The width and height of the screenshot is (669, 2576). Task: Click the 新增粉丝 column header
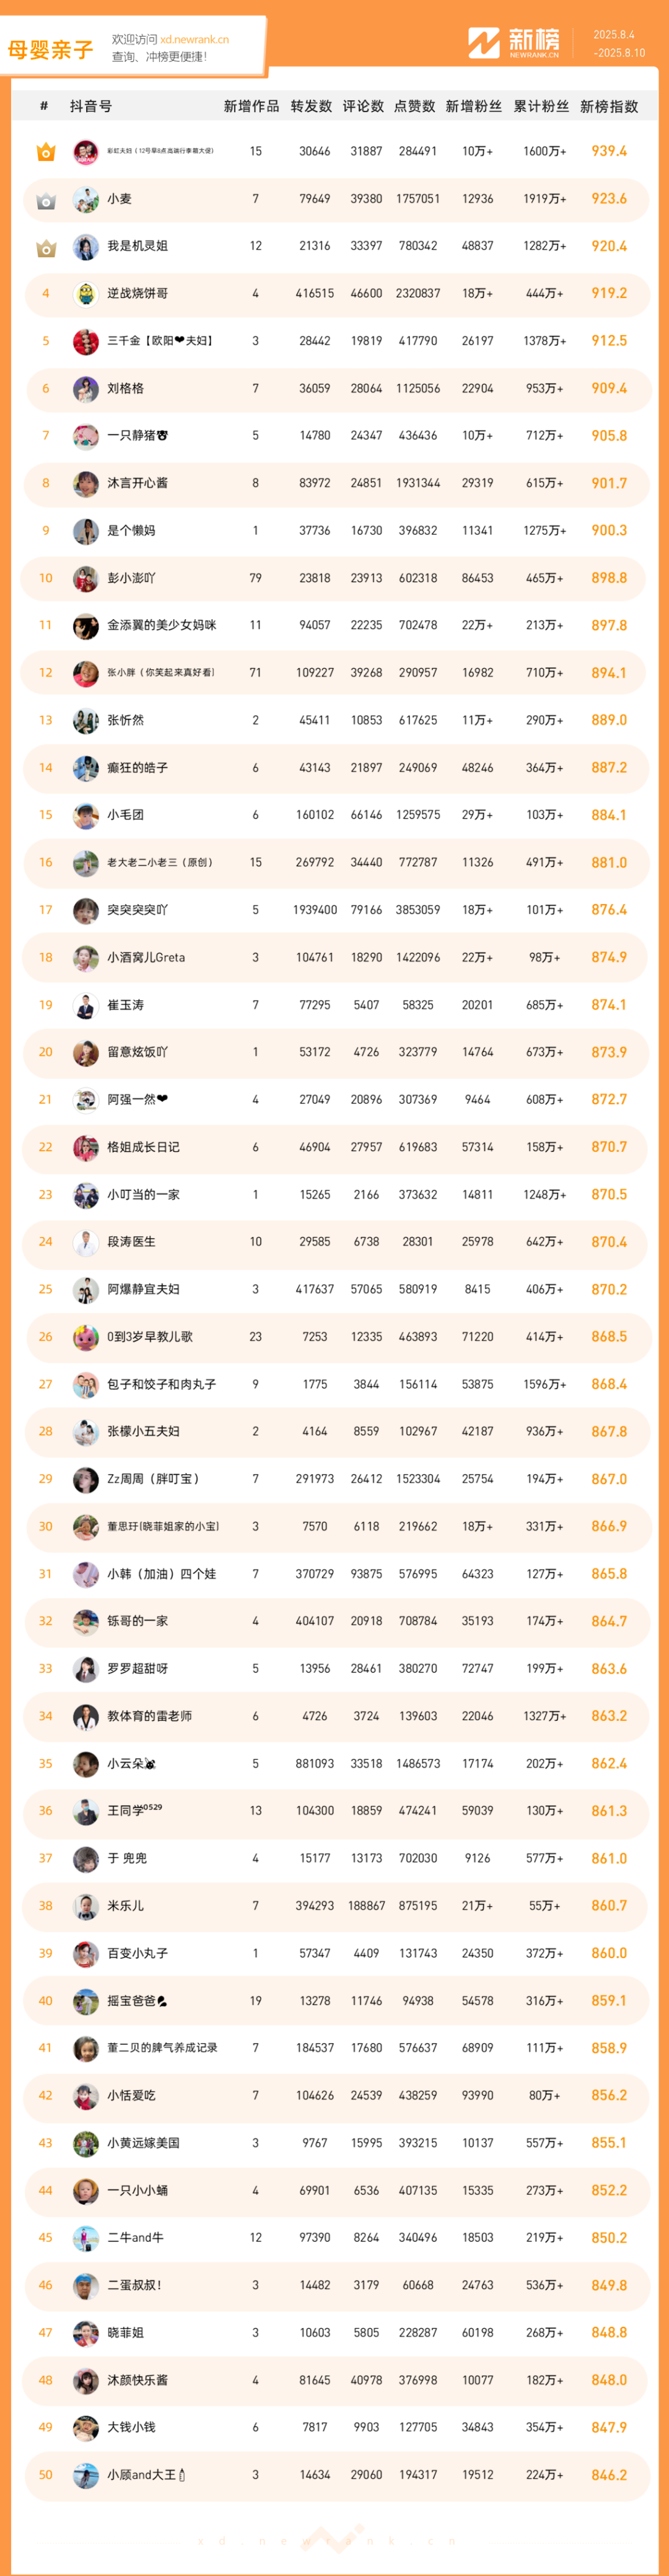pyautogui.click(x=474, y=106)
